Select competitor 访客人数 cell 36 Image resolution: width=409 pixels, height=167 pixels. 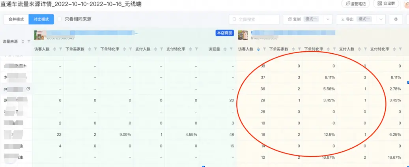(x=263, y=89)
